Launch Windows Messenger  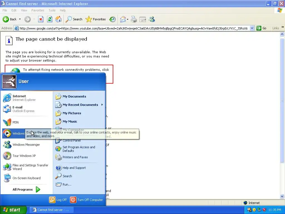coord(27,145)
